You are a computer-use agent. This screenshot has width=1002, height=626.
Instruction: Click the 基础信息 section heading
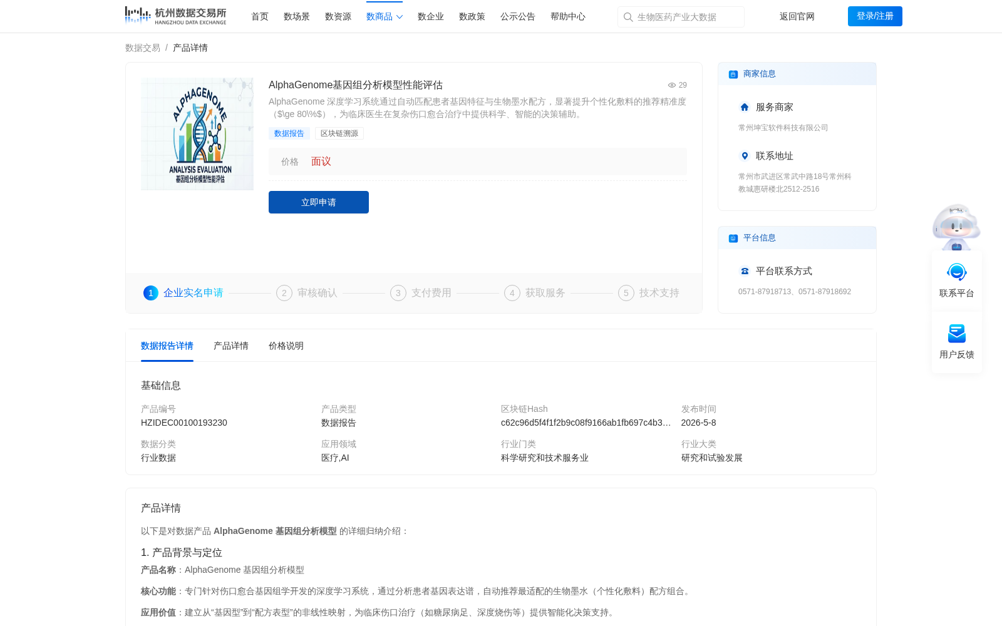pos(161,386)
